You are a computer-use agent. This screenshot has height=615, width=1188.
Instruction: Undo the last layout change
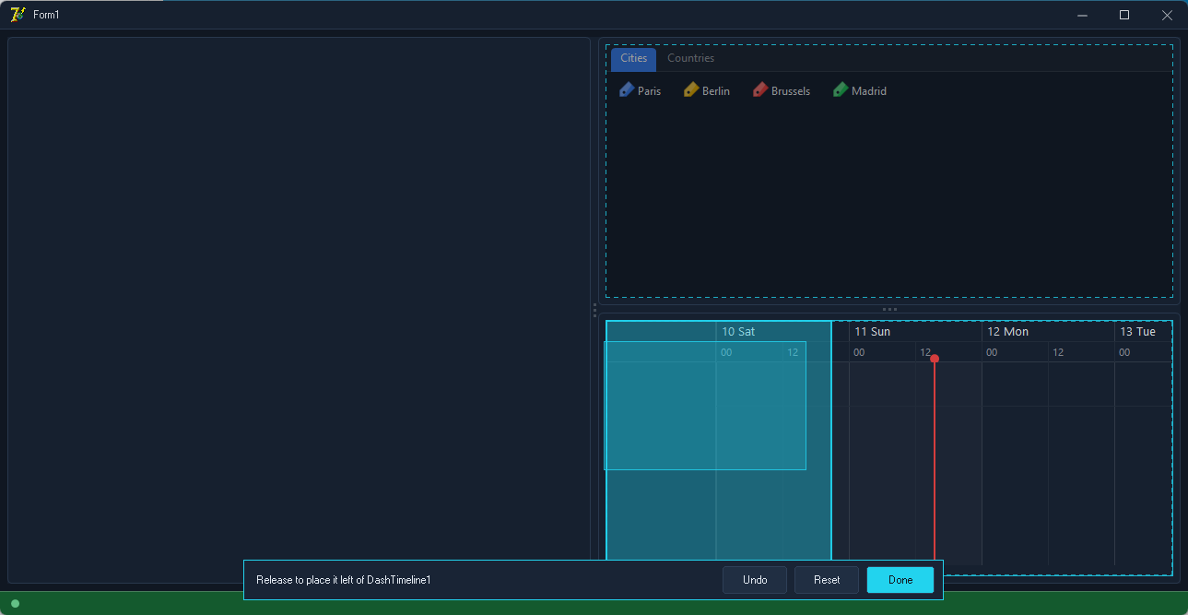[x=755, y=580]
